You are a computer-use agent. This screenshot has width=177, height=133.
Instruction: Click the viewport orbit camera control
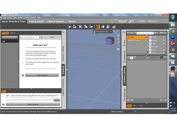point(118,35)
